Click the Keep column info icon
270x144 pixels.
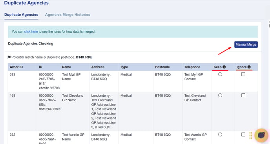point(224,67)
